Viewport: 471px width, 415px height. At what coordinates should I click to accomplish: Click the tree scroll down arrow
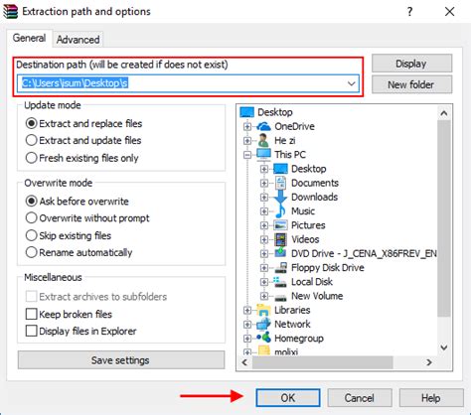click(x=444, y=347)
